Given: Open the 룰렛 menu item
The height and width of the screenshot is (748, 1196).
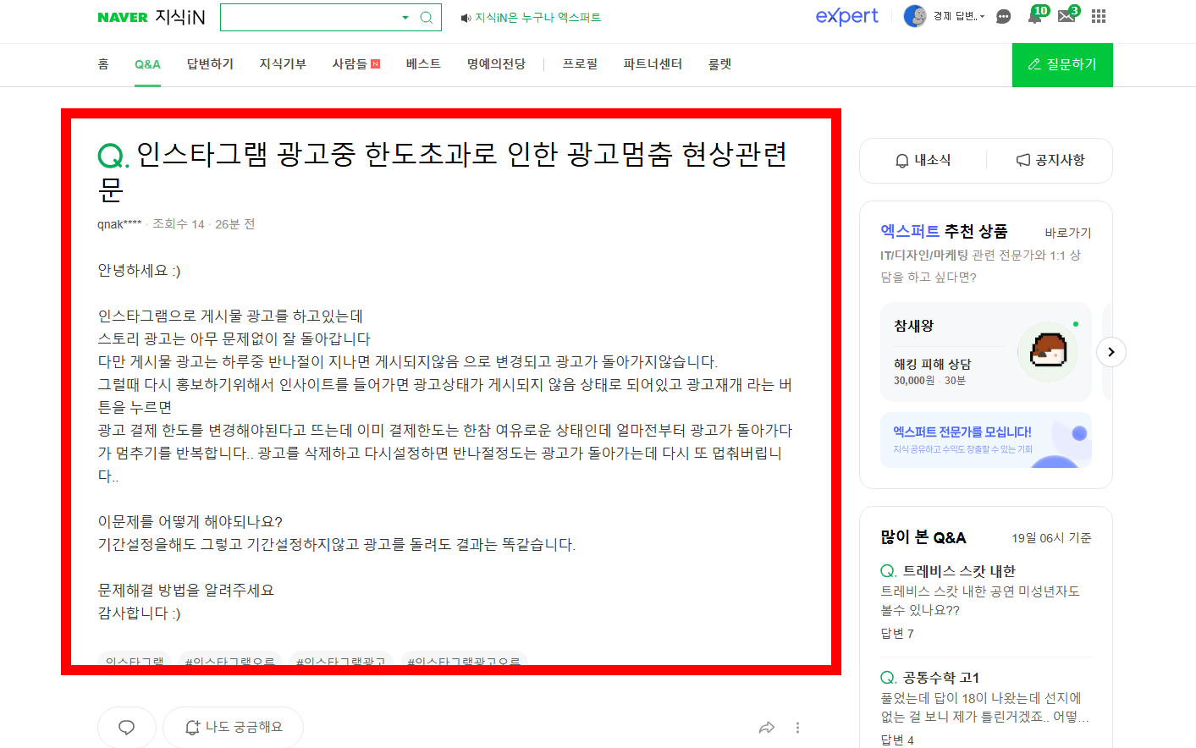Looking at the screenshot, I should pos(719,64).
